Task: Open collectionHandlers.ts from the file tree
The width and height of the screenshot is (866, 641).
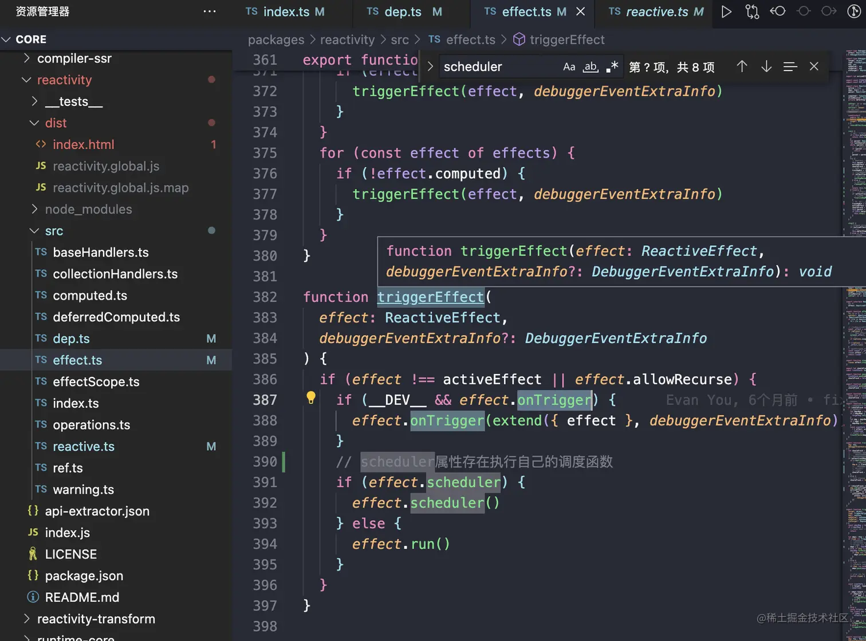Action: click(x=116, y=274)
